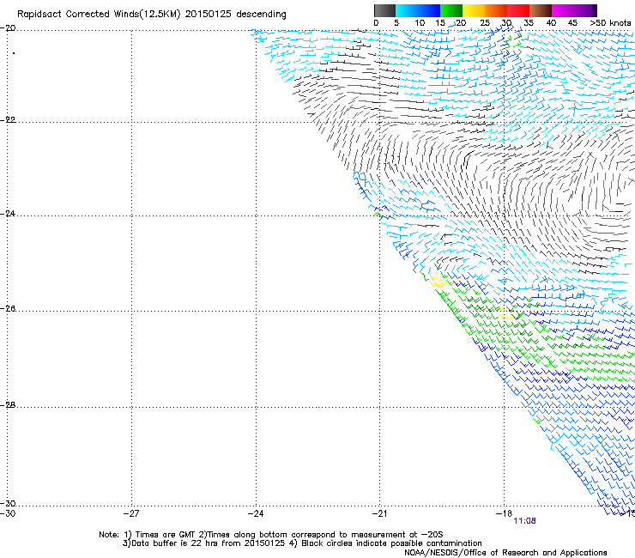
Task: Click the 'NOAA/NESDIS/Office of Research and Applications' credit
Action: click(505, 553)
